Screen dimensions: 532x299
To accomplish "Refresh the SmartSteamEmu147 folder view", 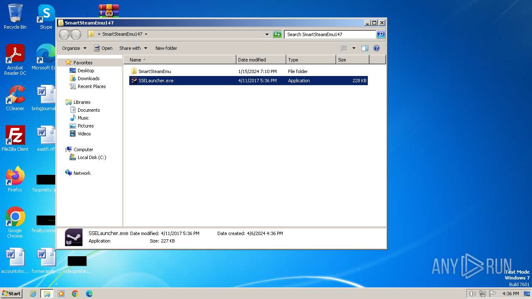I will click(x=277, y=34).
